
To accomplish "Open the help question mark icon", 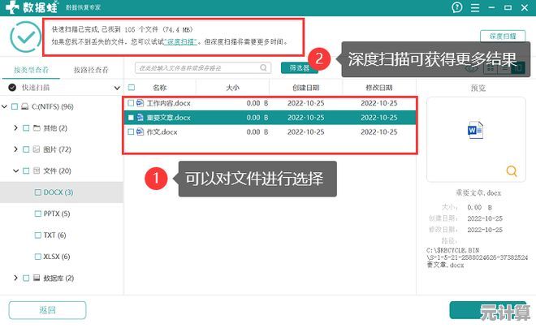I will coord(457,7).
